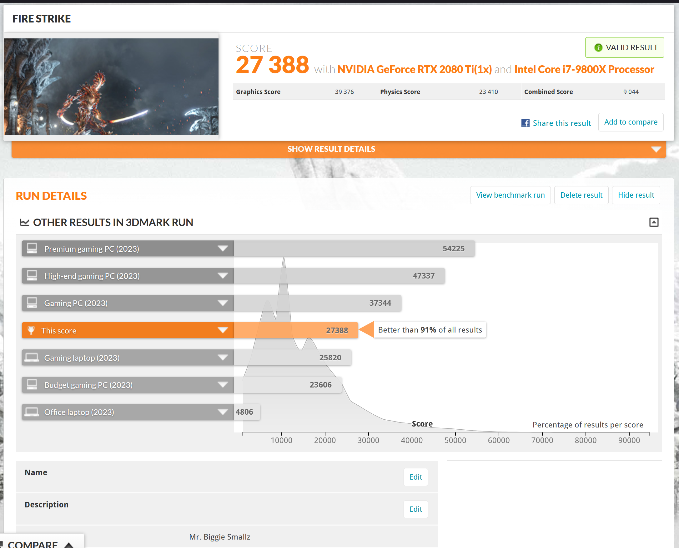Viewport: 679px width, 548px height.
Task: Edit the Name field
Action: (x=415, y=477)
